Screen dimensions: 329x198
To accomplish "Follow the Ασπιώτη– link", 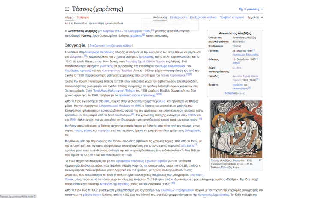I will (198, 175).
